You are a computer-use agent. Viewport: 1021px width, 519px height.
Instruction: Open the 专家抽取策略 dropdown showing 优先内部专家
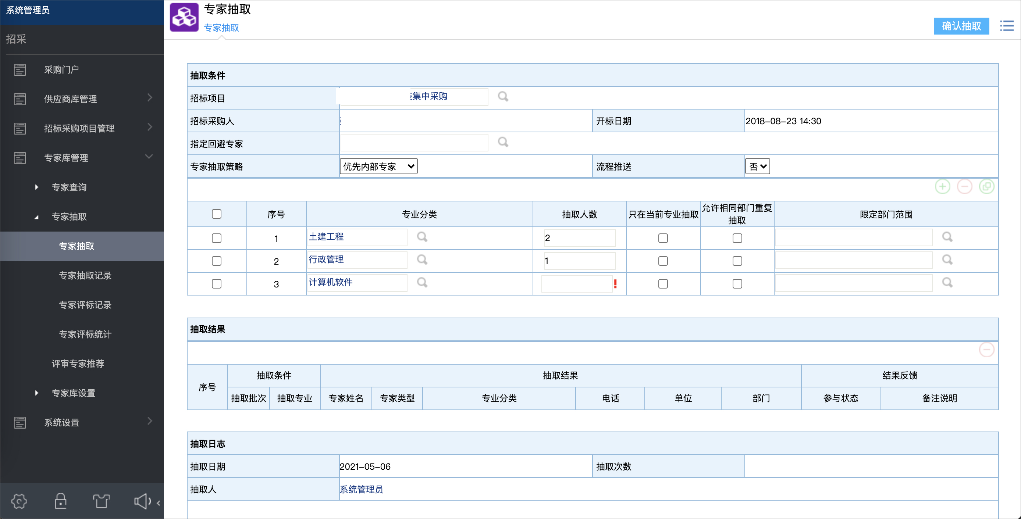pos(378,166)
